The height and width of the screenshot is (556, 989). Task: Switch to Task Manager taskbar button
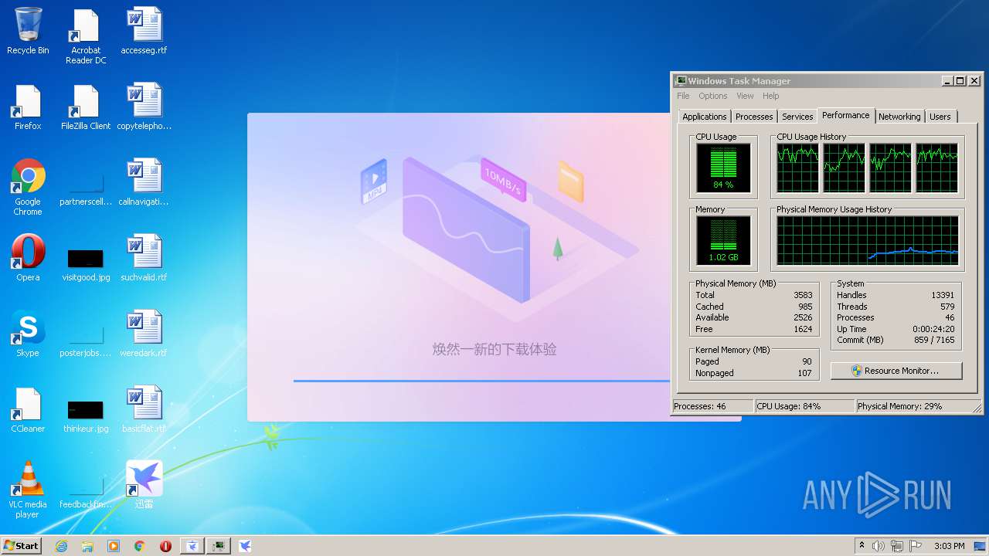pyautogui.click(x=219, y=546)
